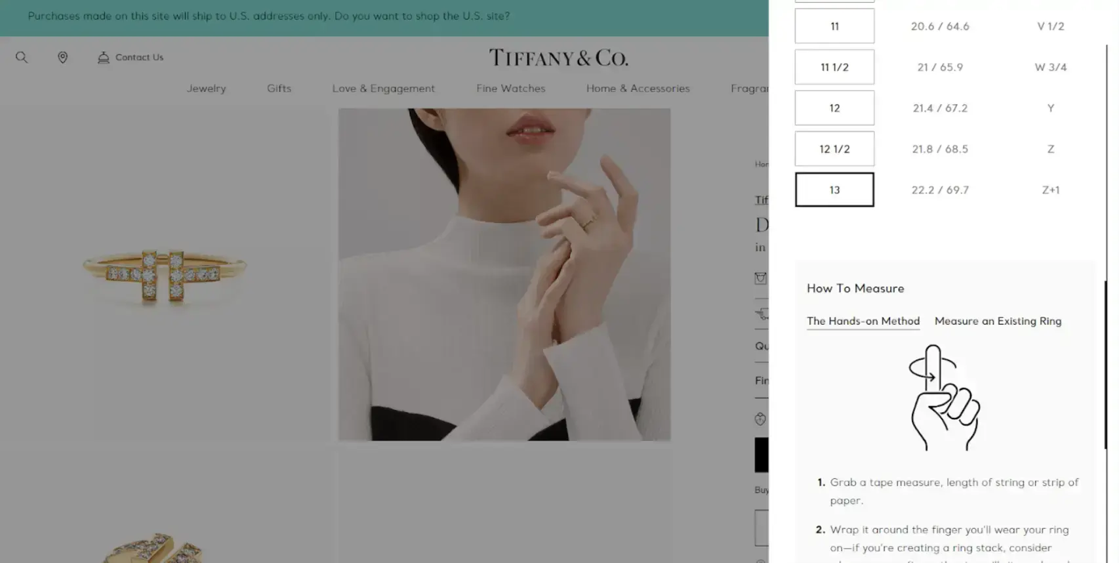Switch to Measure an Existing Ring tab

998,321
